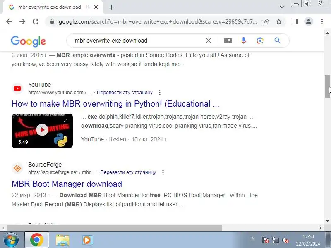Clear the search query
The width and height of the screenshot is (331, 248).
click(x=209, y=41)
